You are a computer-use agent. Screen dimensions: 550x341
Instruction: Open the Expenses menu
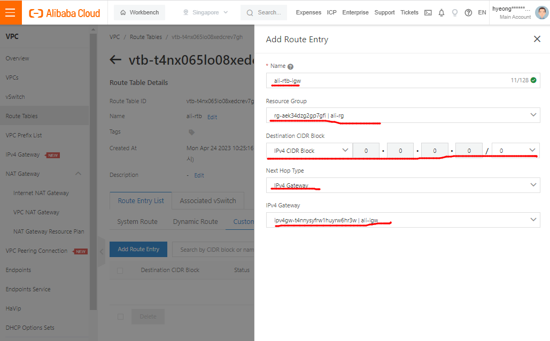pyautogui.click(x=308, y=12)
